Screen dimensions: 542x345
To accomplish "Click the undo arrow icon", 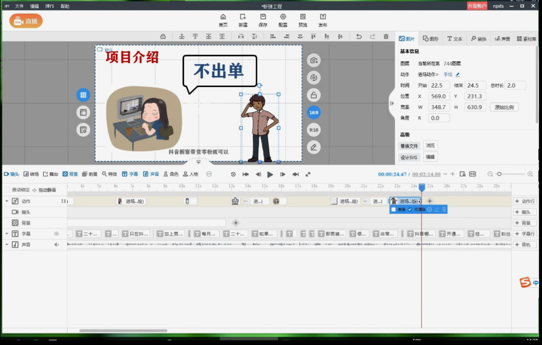I will [359, 37].
